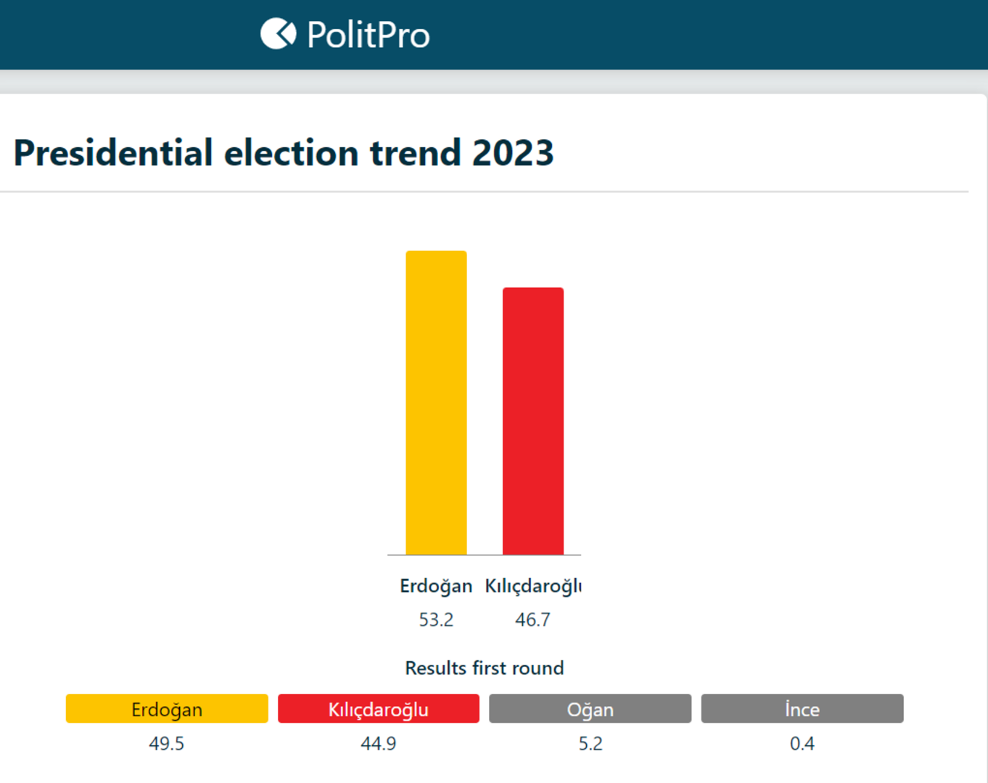
Task: Click the 5.2 value under Oğan
Action: pyautogui.click(x=590, y=744)
